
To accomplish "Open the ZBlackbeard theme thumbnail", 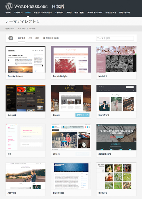I will click(x=116, y=137).
